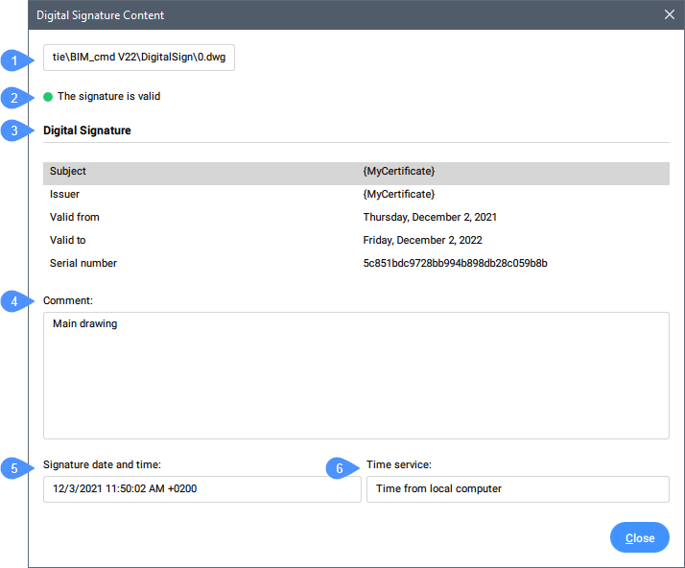The image size is (685, 568).
Task: Click the numbered callout marker 2
Action: (13, 98)
